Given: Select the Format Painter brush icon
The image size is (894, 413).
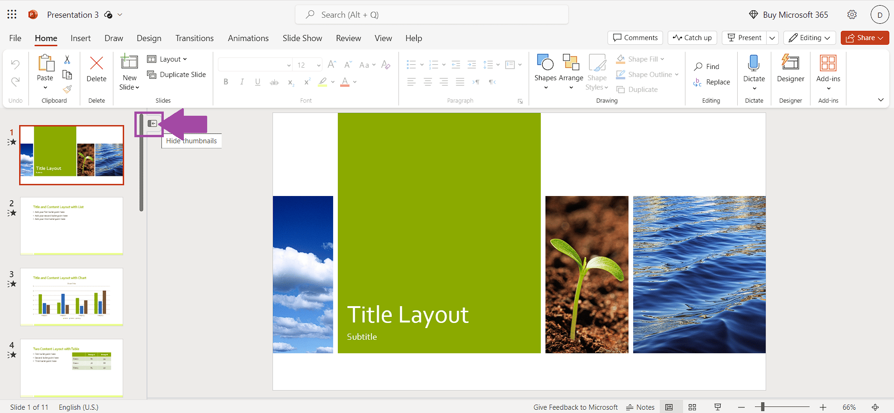Looking at the screenshot, I should [67, 89].
